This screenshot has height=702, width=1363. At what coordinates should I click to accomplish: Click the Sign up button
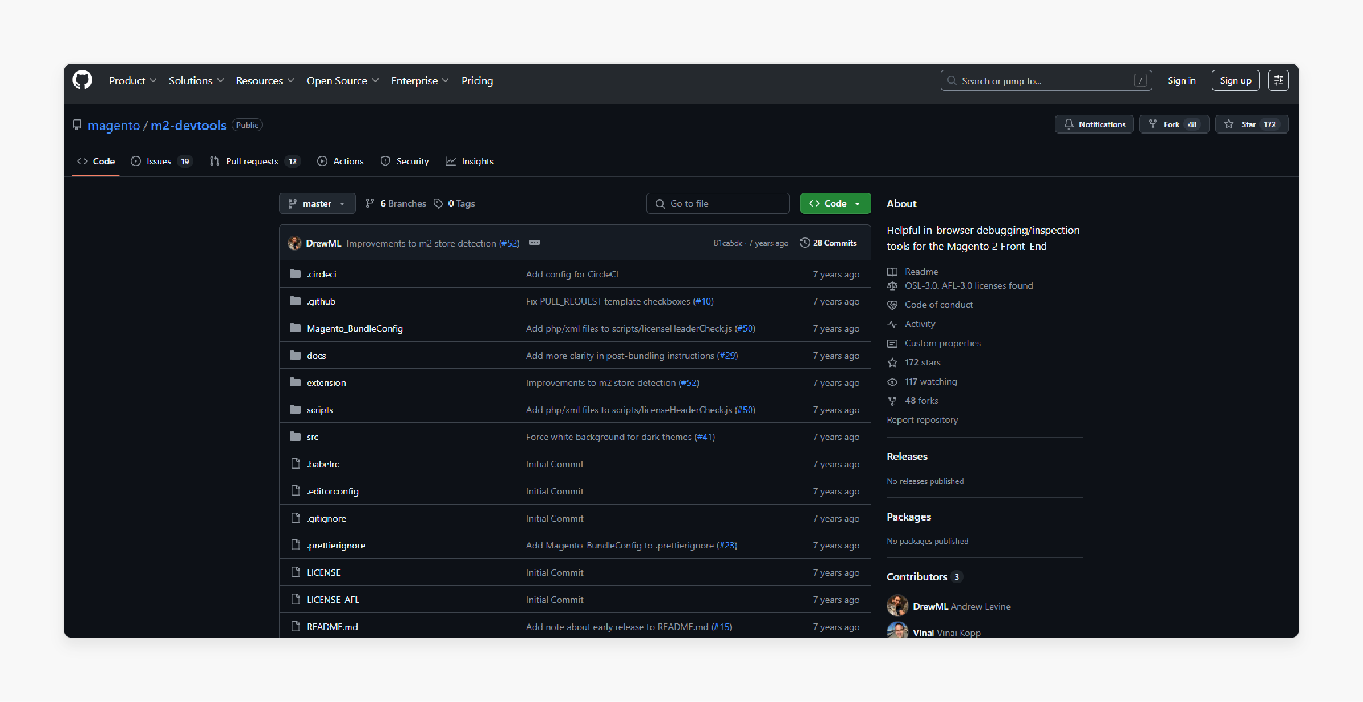click(x=1235, y=80)
